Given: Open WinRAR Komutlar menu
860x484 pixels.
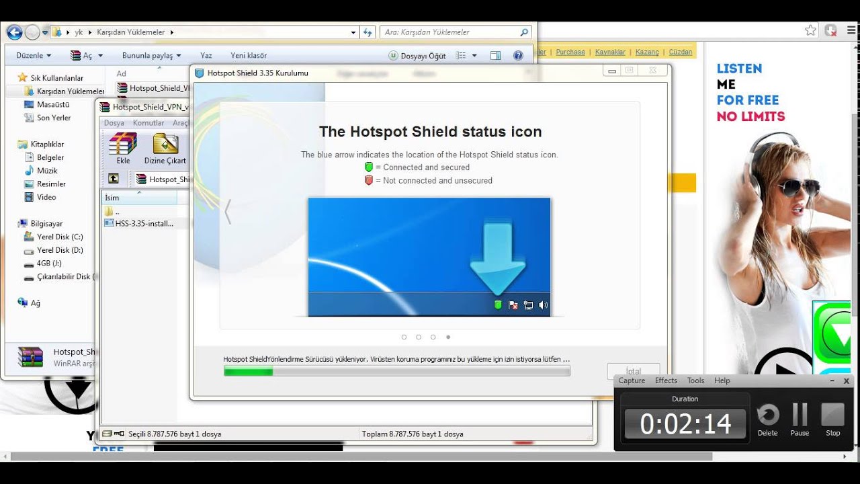Looking at the screenshot, I should (148, 123).
